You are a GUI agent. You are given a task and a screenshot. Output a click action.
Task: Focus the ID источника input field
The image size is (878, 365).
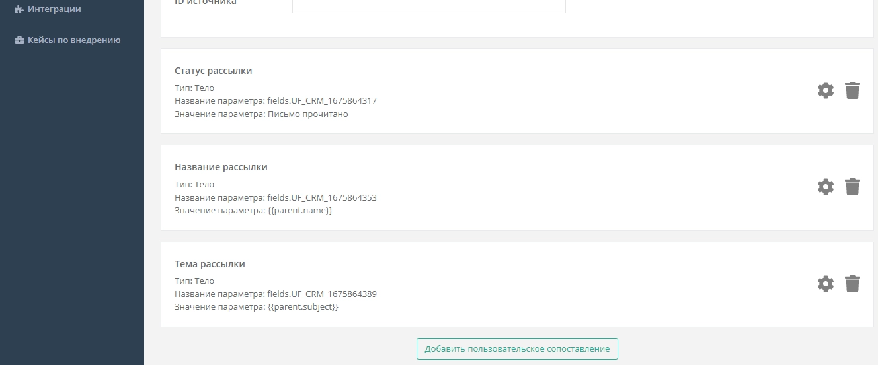point(428,5)
